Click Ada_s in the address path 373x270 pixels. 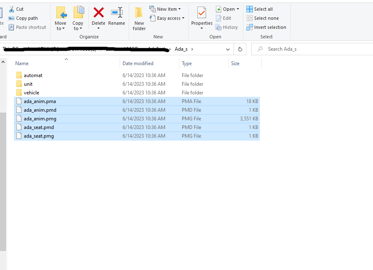pyautogui.click(x=181, y=49)
